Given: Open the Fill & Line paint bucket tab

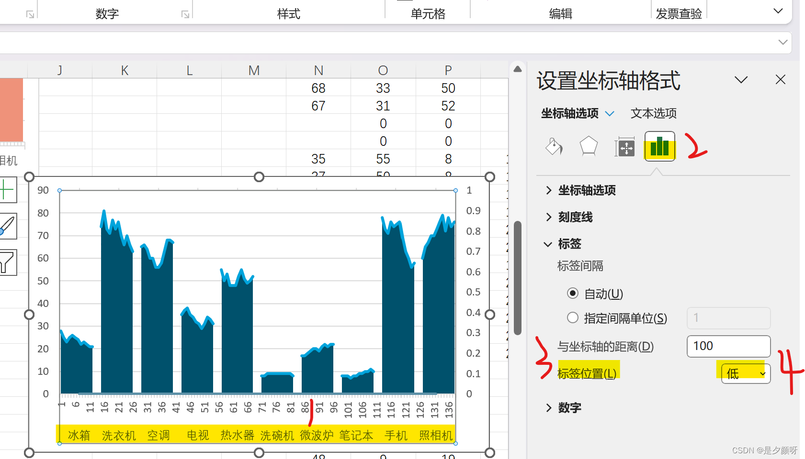Looking at the screenshot, I should point(554,146).
